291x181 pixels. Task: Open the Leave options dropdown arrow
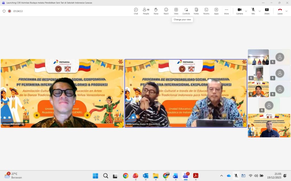[x=286, y=11]
